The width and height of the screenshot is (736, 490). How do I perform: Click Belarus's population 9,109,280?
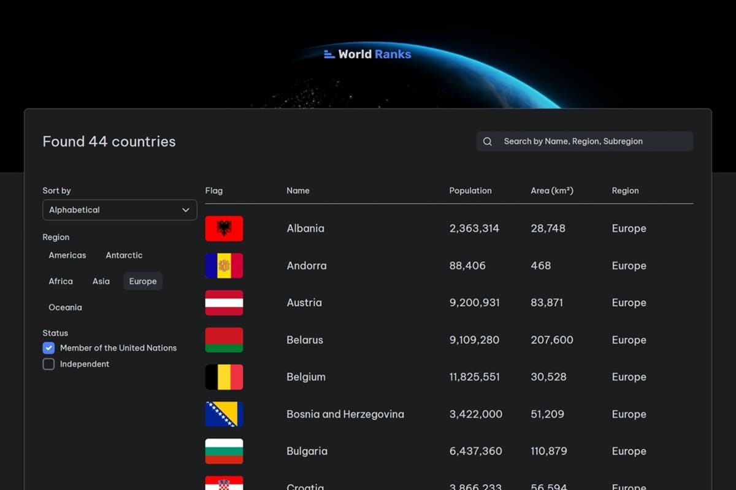[475, 340]
